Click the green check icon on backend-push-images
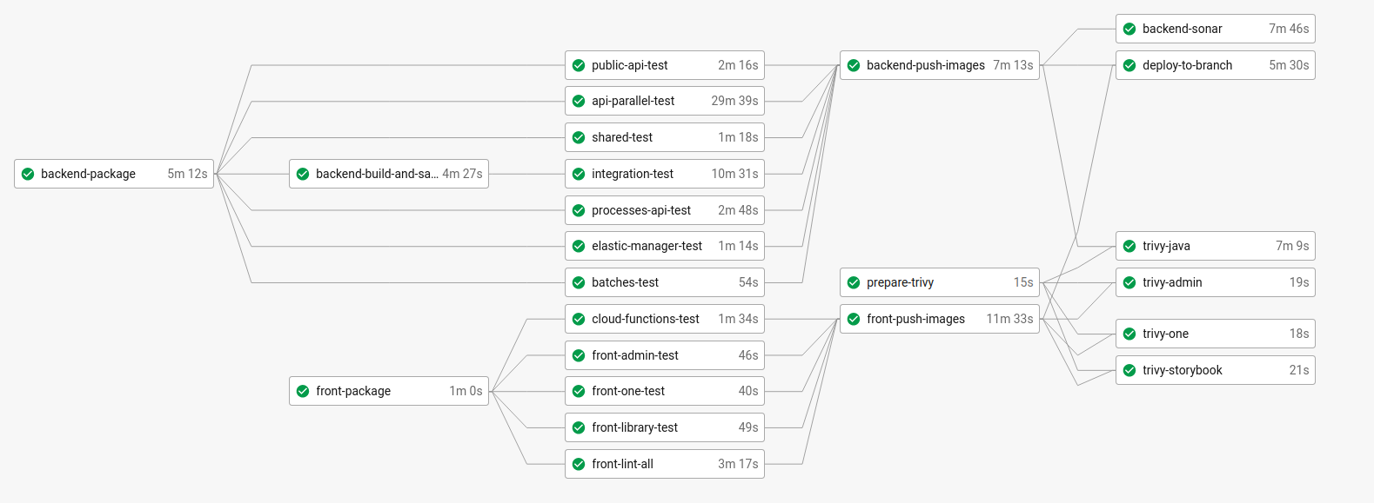 tap(854, 65)
